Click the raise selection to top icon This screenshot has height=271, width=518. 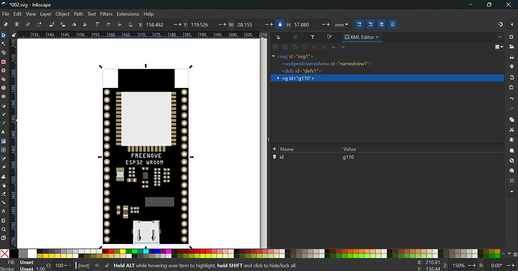98,25
